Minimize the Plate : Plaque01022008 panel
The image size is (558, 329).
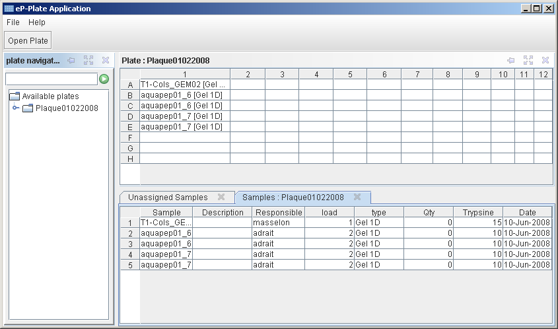510,60
